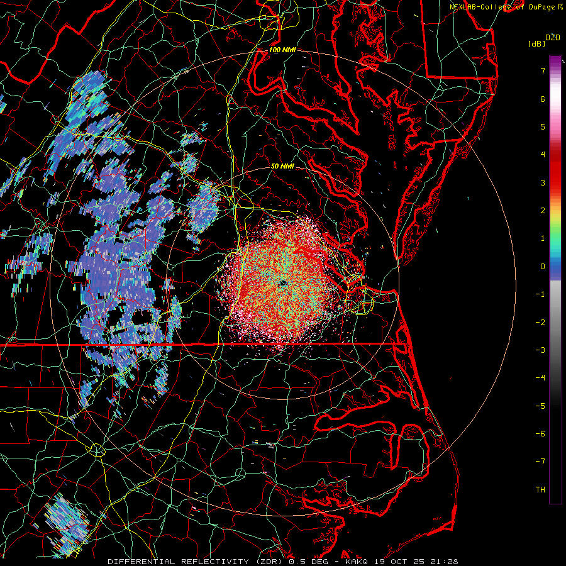The width and height of the screenshot is (566, 566).
Task: Click the ZDR color scale bar
Action: [x=555, y=279]
